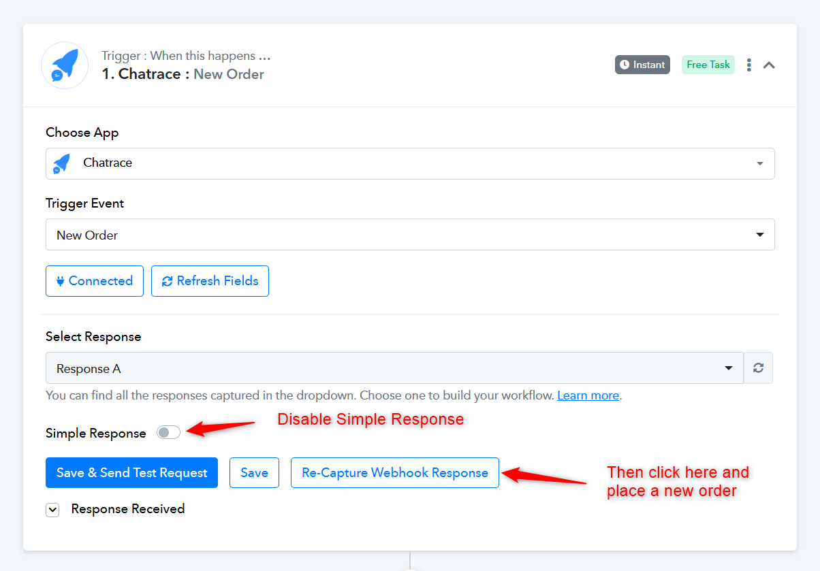Click the Connected button
The image size is (820, 571).
pos(95,281)
